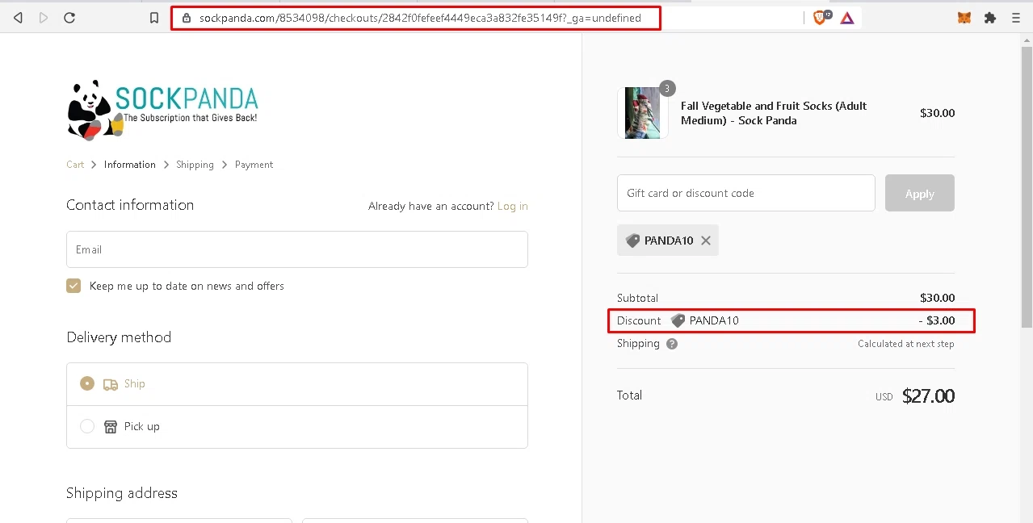Viewport: 1033px width, 523px height.
Task: Click the product quantity badge 3
Action: 667,88
